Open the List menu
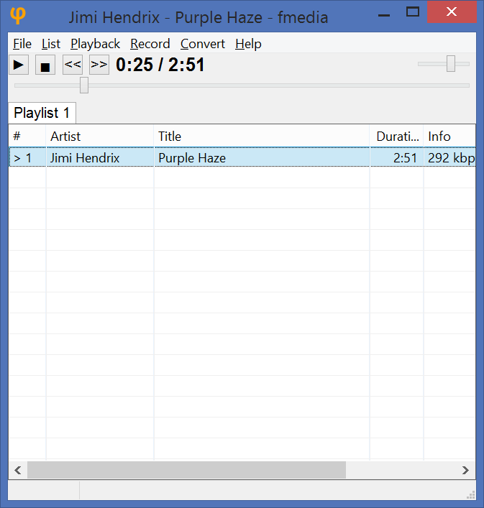This screenshot has height=508, width=484. click(x=51, y=44)
